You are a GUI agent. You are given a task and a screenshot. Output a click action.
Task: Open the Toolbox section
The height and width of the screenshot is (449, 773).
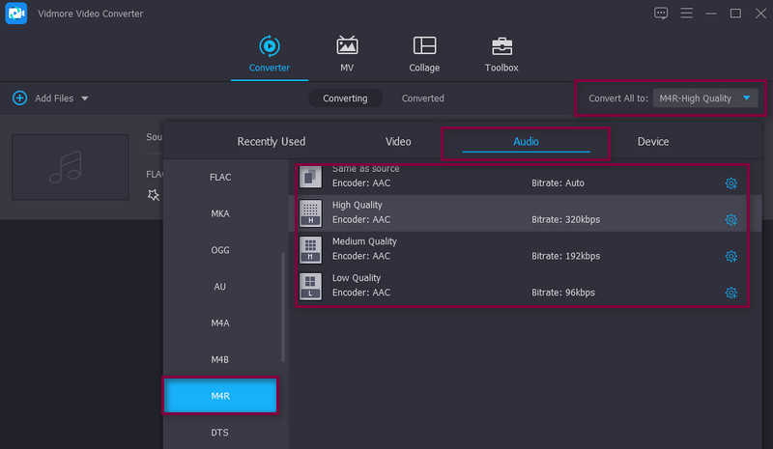tap(501, 54)
